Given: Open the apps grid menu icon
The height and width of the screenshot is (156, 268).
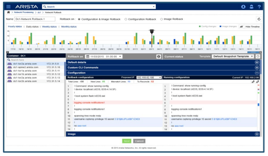Looking at the screenshot, I should coord(8,7).
